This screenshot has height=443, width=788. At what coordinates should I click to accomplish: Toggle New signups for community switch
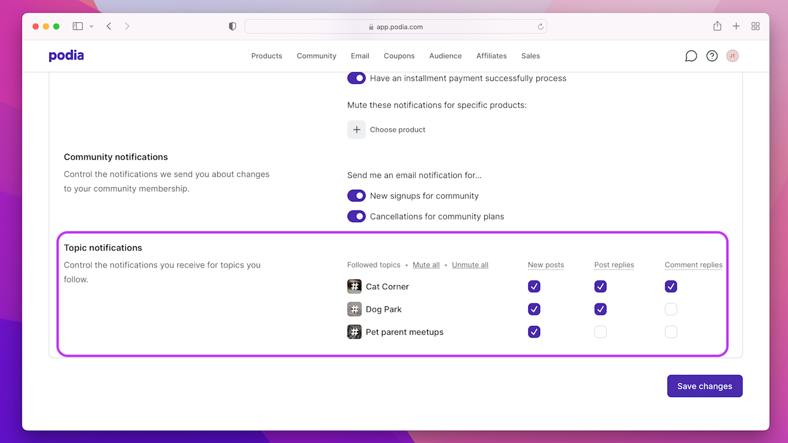pos(356,196)
